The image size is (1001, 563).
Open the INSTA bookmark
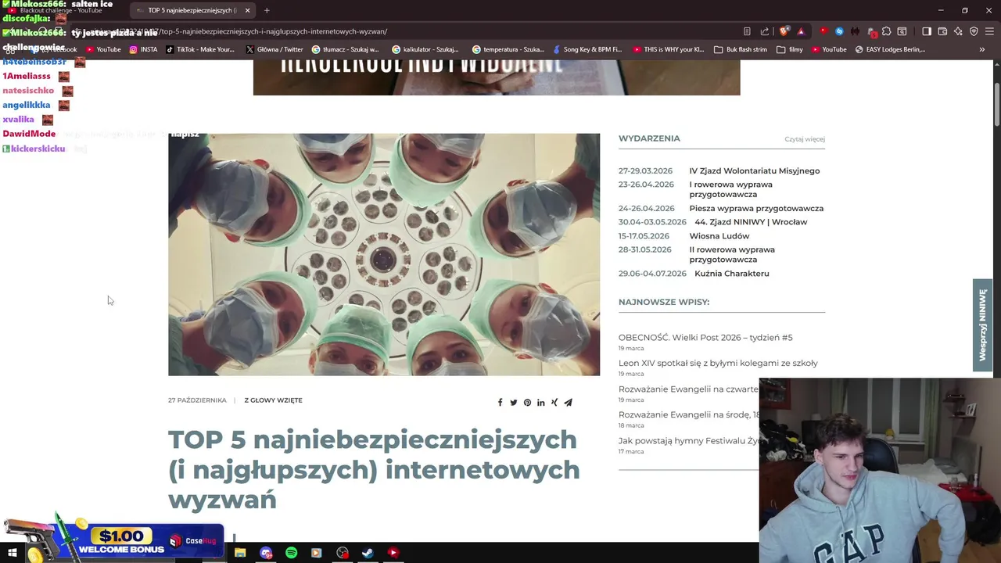pyautogui.click(x=143, y=49)
